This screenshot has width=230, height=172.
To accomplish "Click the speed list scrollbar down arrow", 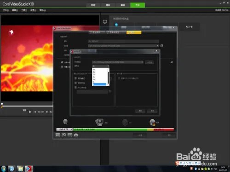I will [x=108, y=84].
